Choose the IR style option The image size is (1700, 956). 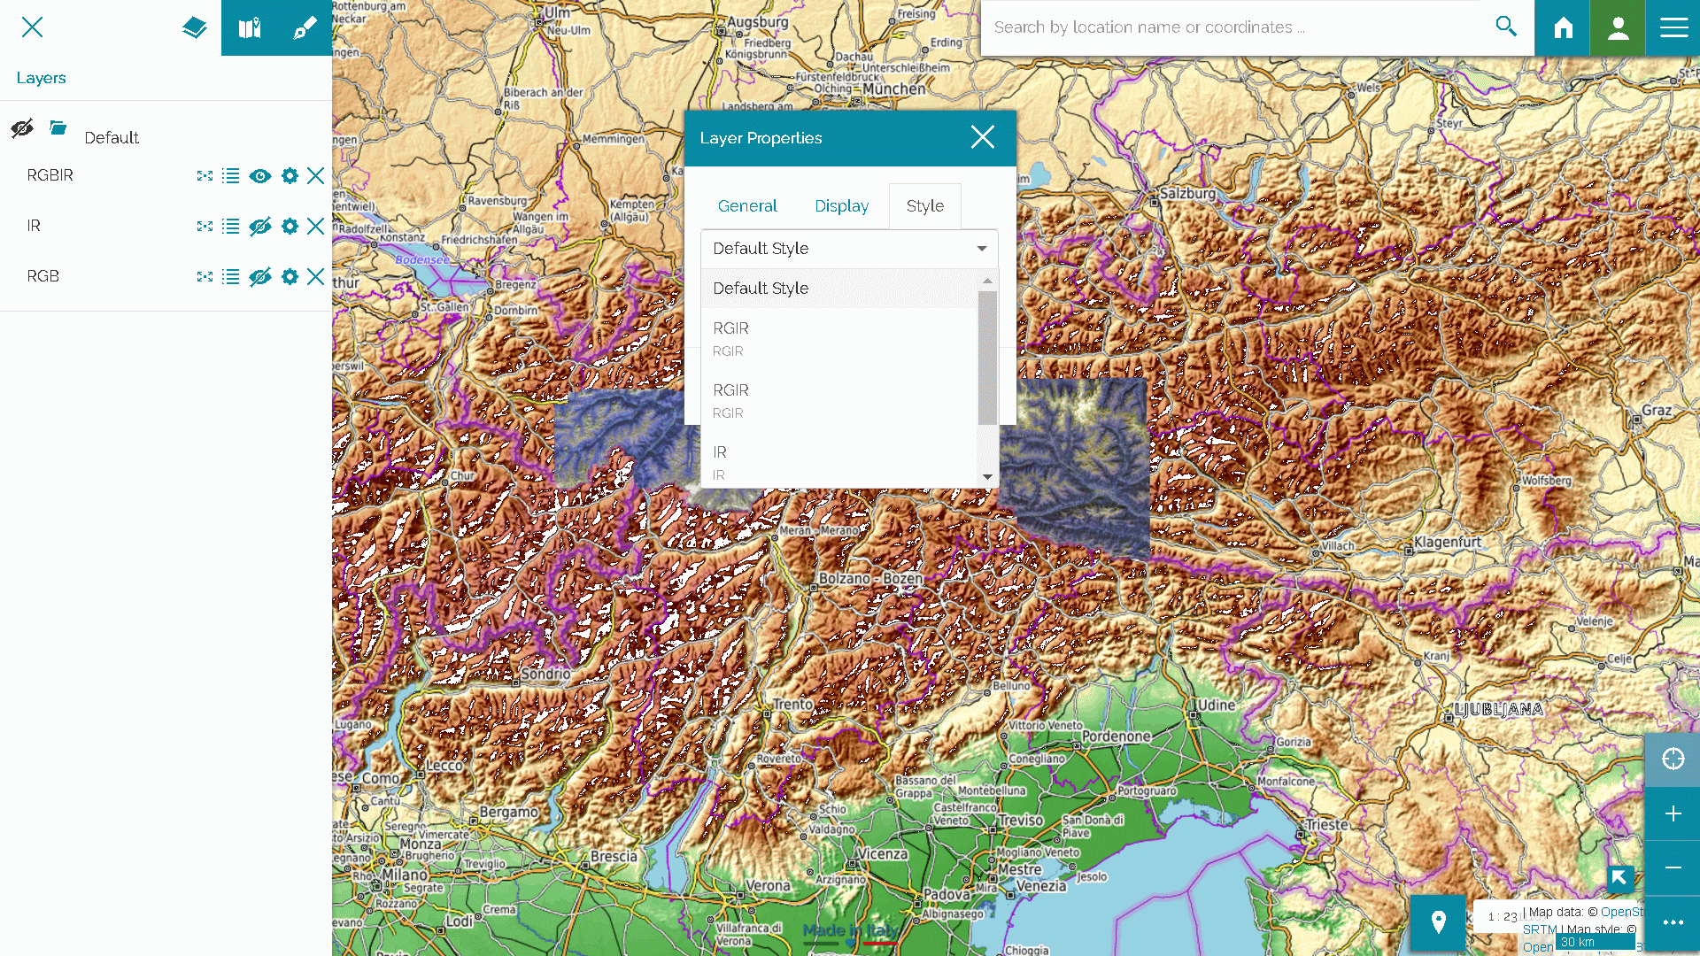720,461
